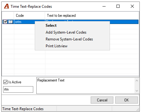
Task: Click the book icon in the ortm row
Action: (11, 22)
